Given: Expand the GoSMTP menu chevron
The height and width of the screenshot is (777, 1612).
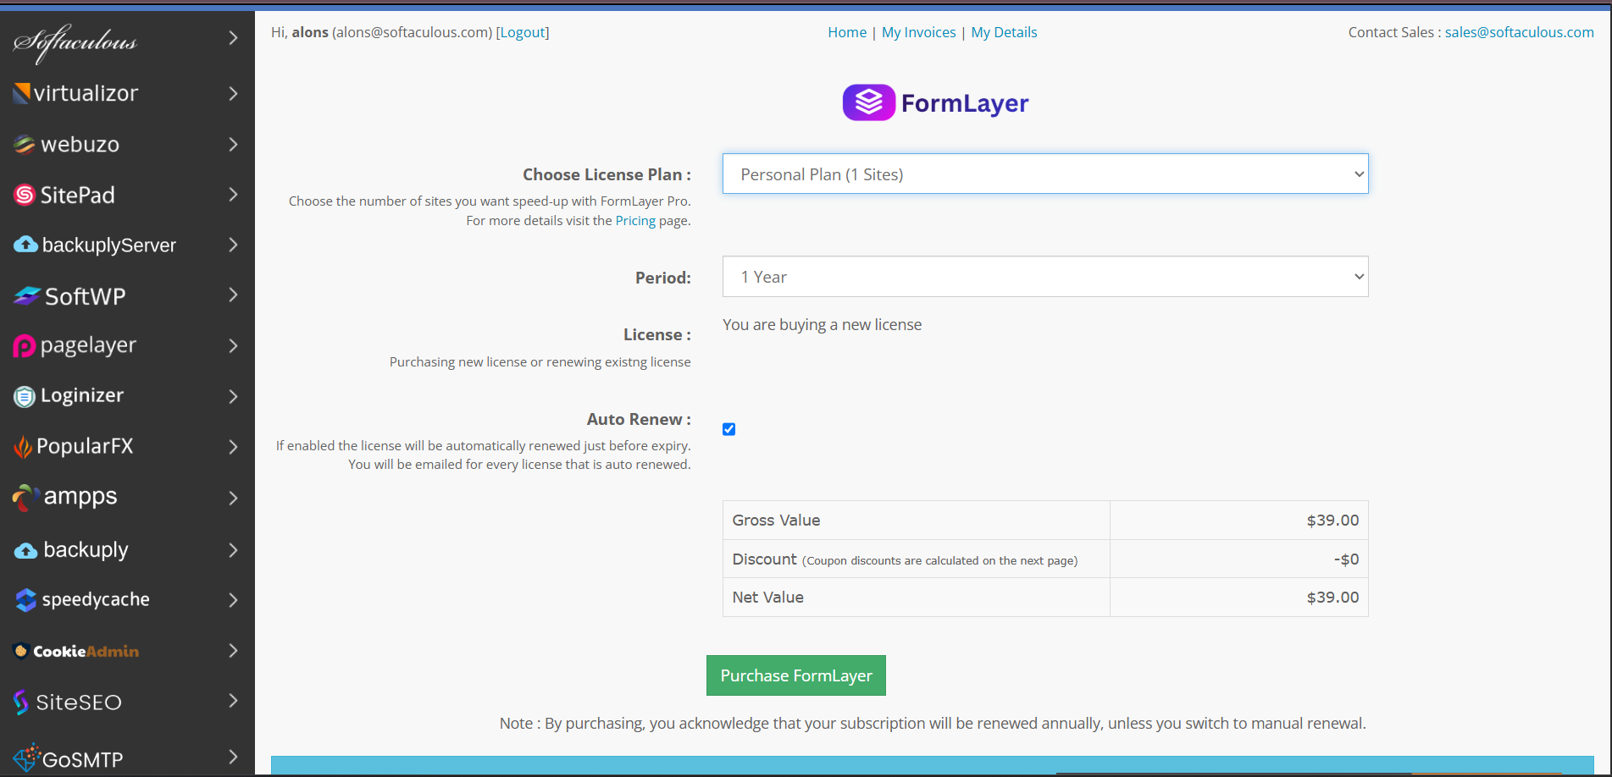Looking at the screenshot, I should (234, 757).
